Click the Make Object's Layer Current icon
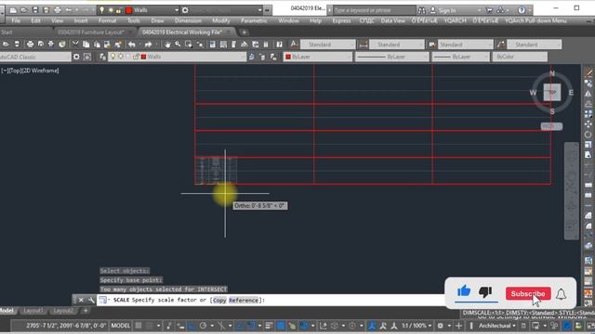Screen dimensions: 595x334 (x=251, y=57)
